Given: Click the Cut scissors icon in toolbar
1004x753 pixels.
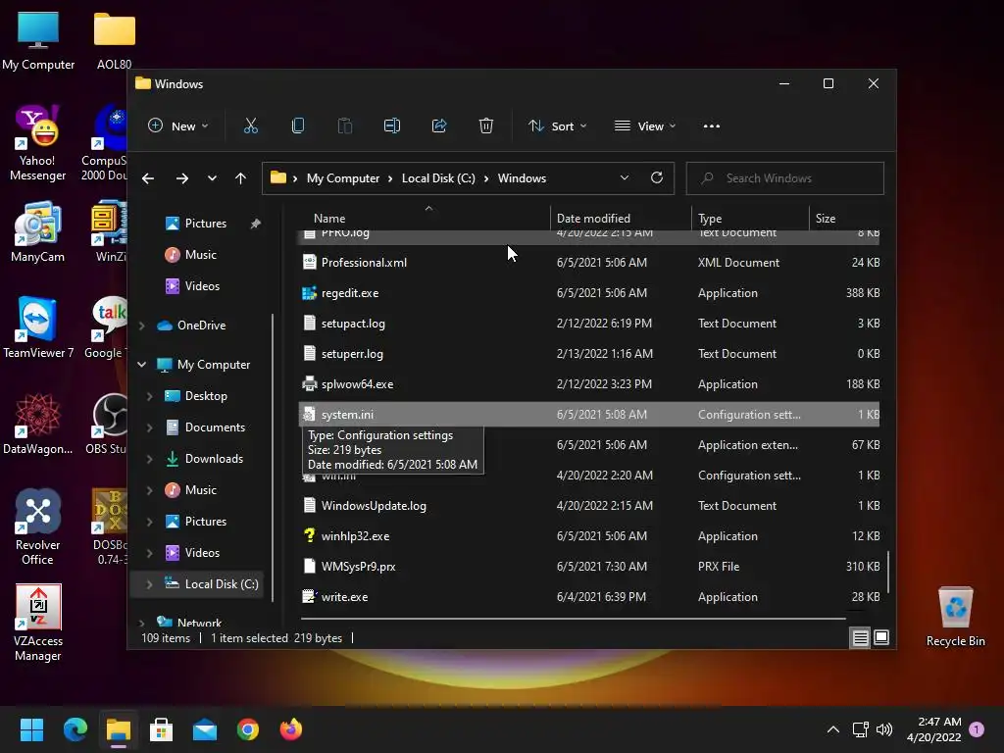Looking at the screenshot, I should [250, 126].
